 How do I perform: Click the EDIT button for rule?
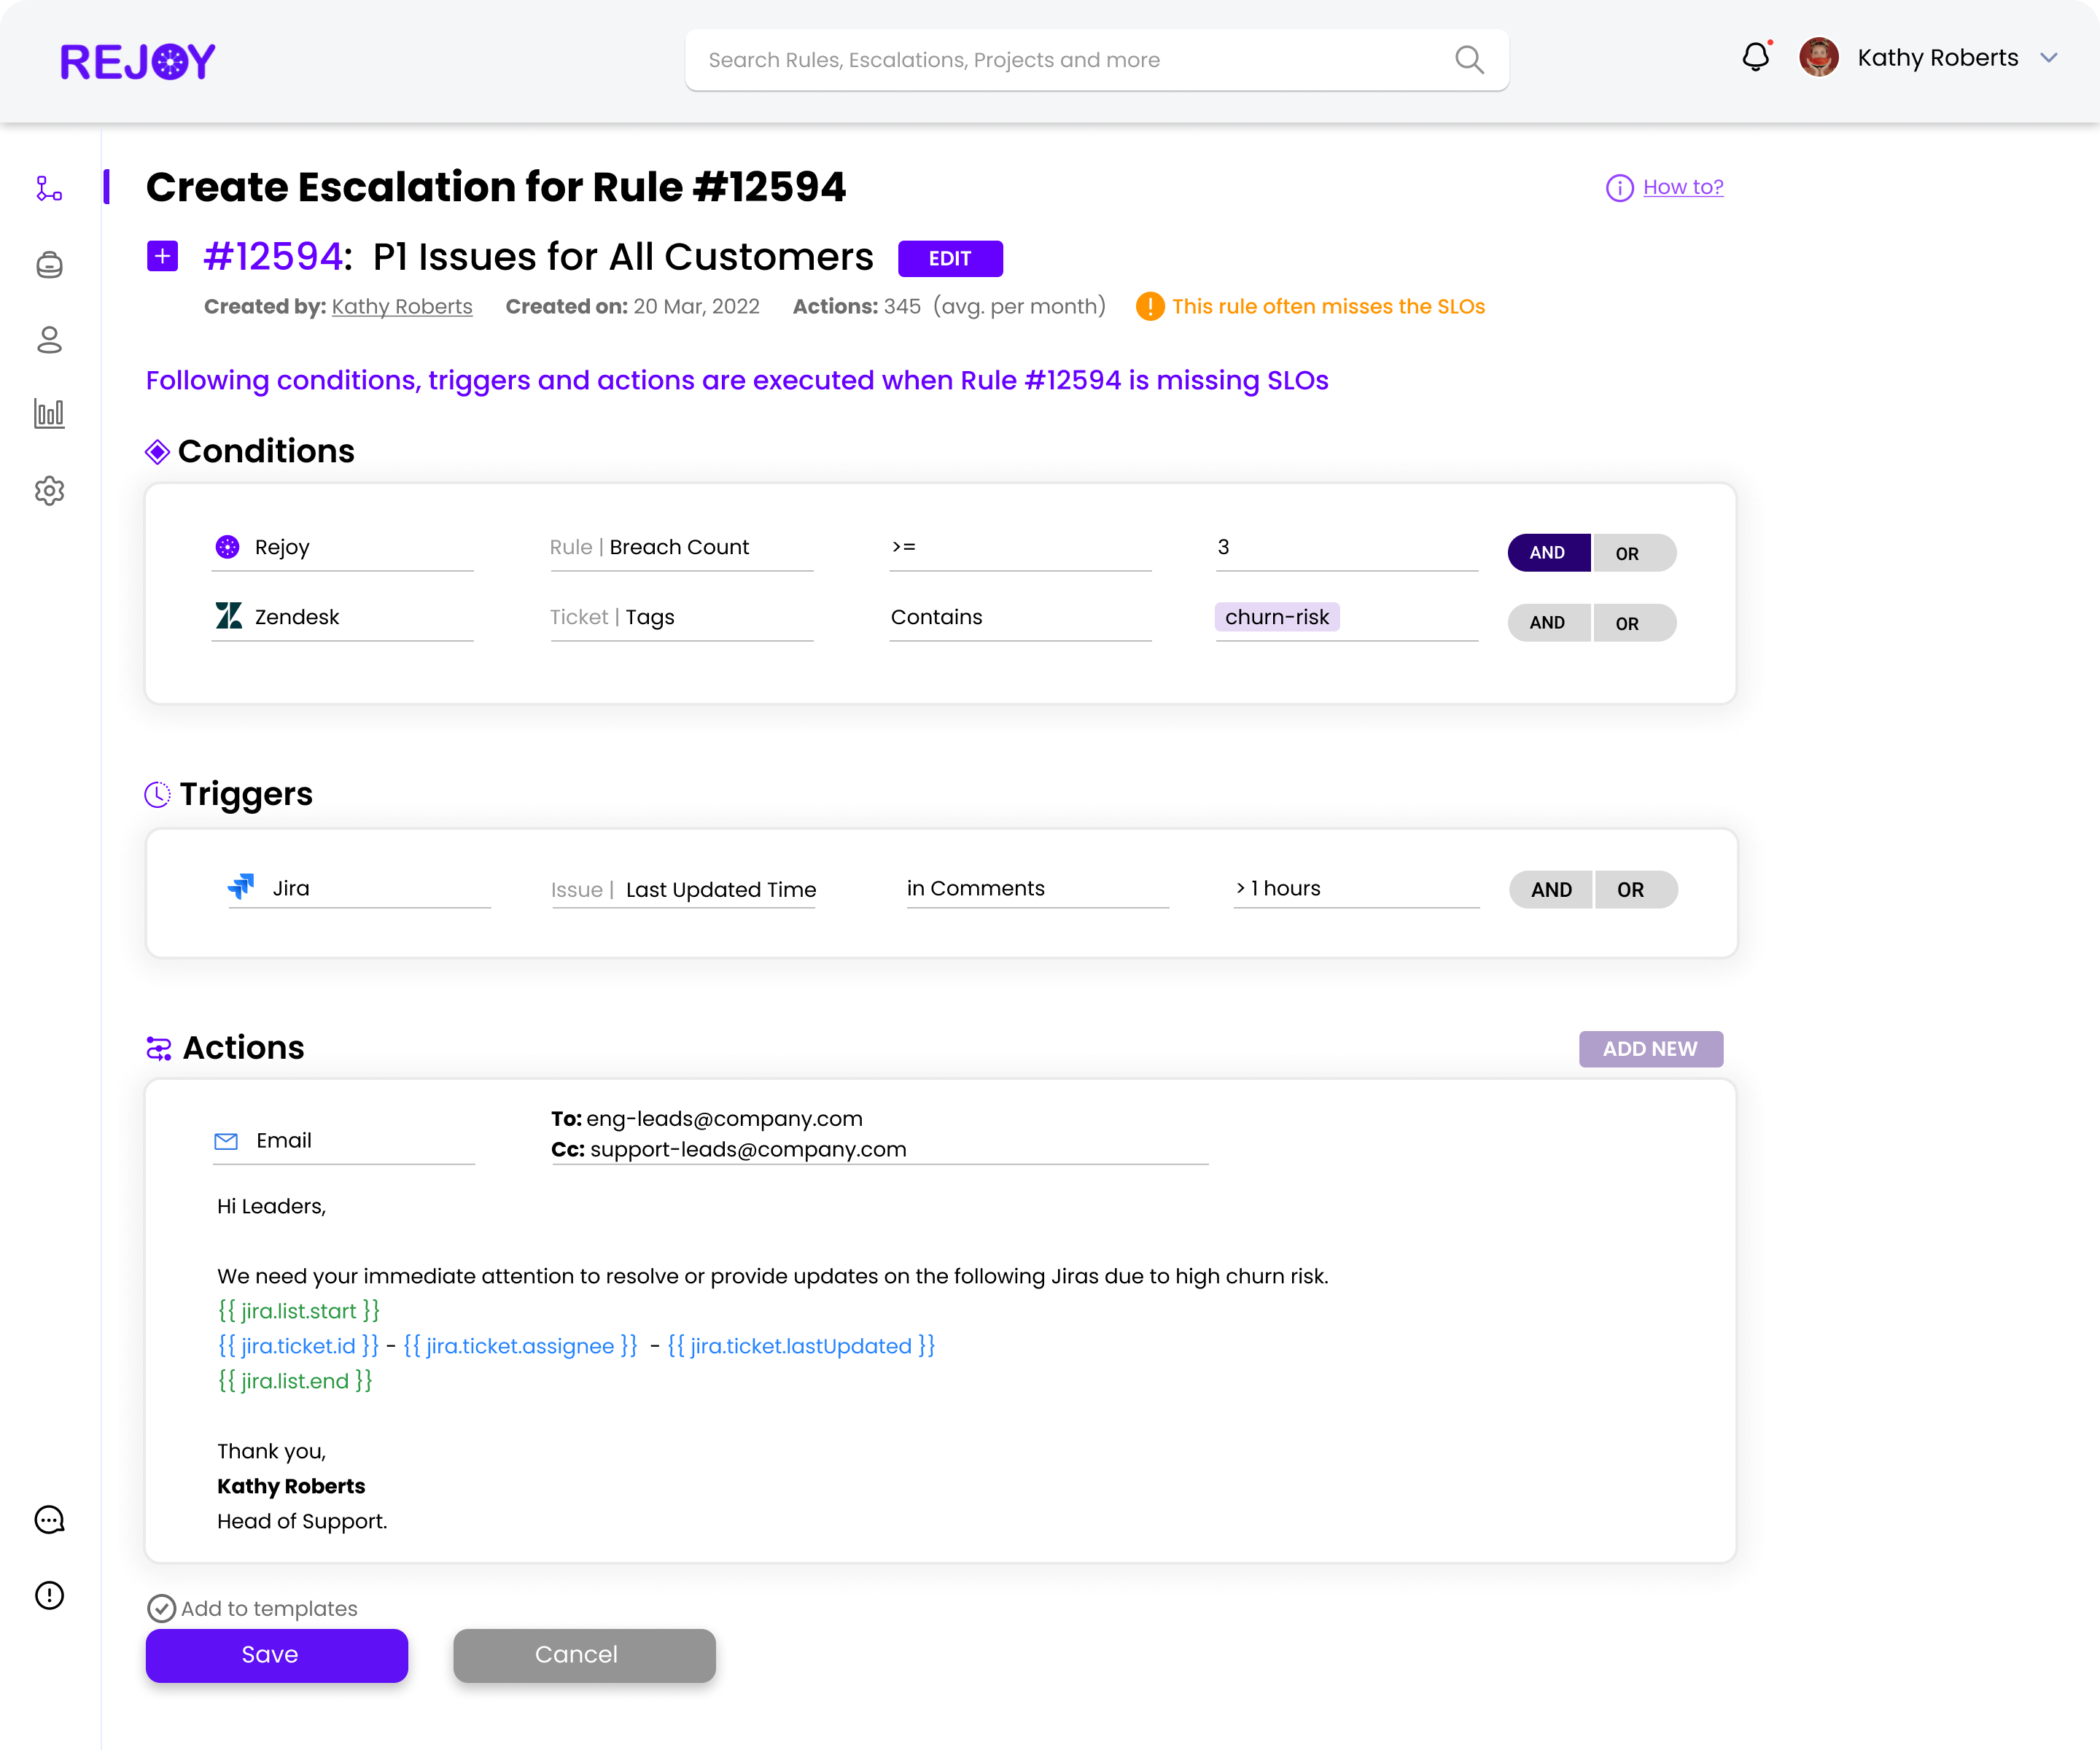(x=949, y=259)
